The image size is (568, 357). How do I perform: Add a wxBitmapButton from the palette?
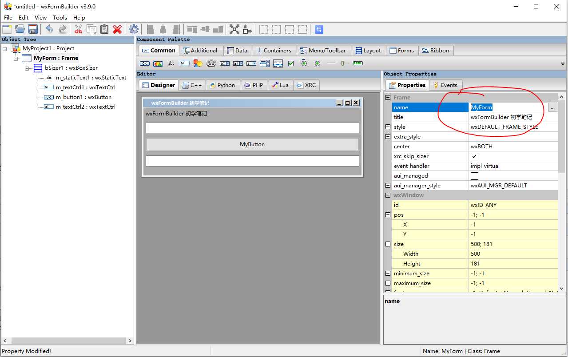(158, 63)
